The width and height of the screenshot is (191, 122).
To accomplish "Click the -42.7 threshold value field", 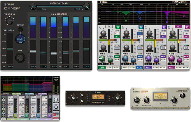I will (x=10, y=67).
